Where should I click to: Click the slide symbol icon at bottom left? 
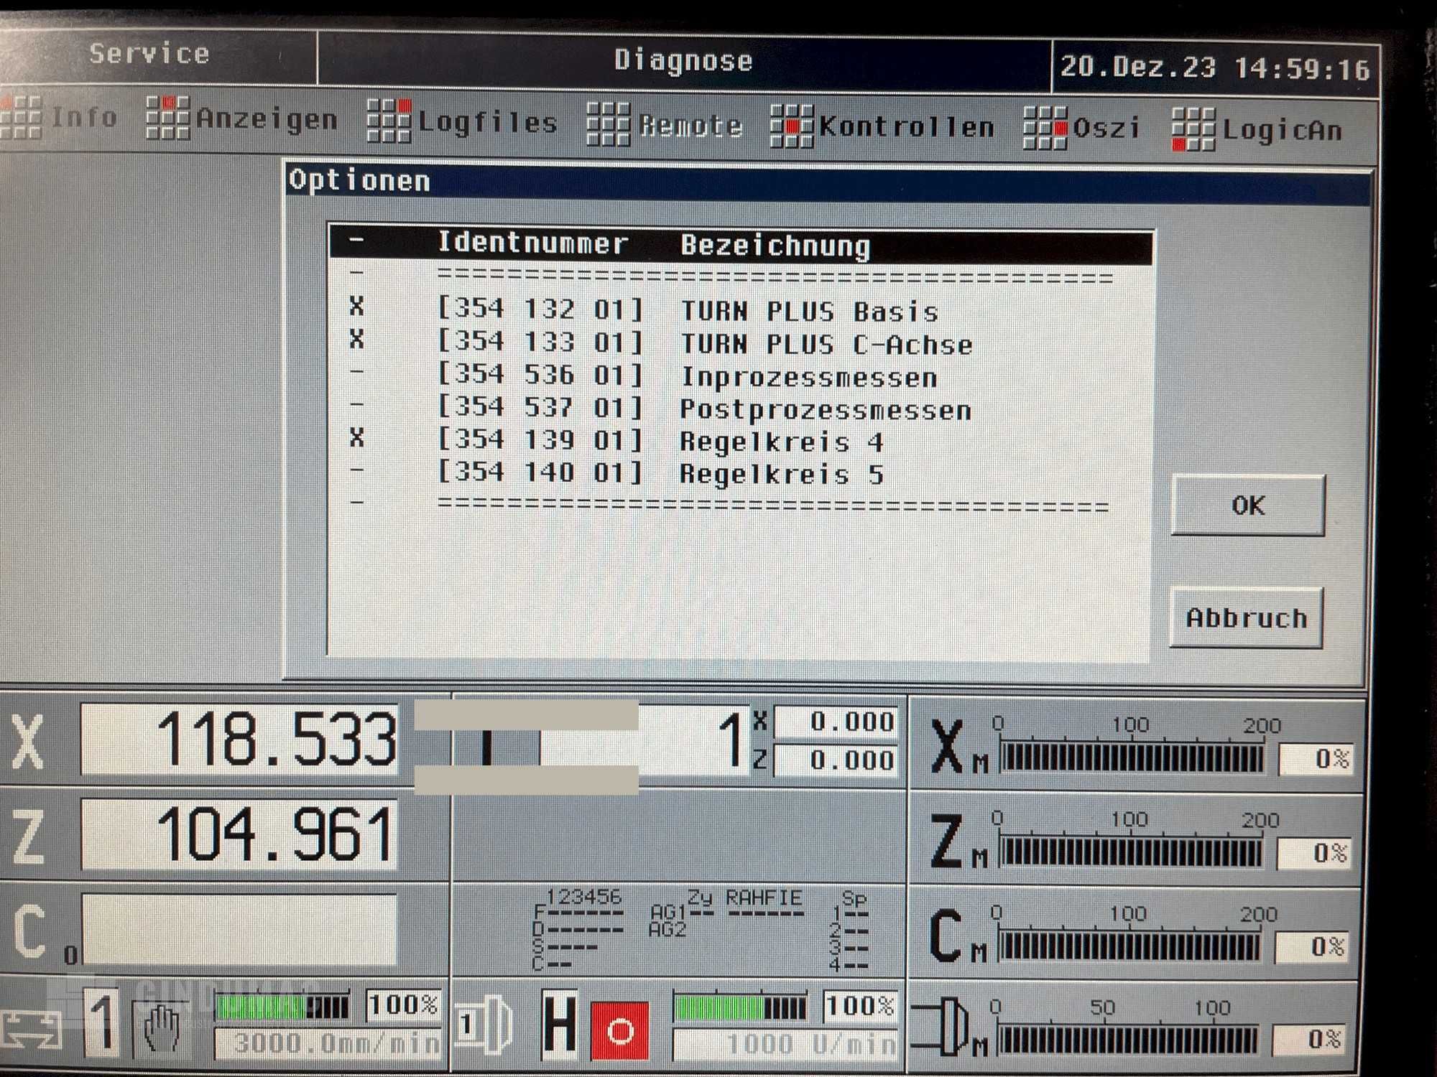pyautogui.click(x=31, y=1031)
